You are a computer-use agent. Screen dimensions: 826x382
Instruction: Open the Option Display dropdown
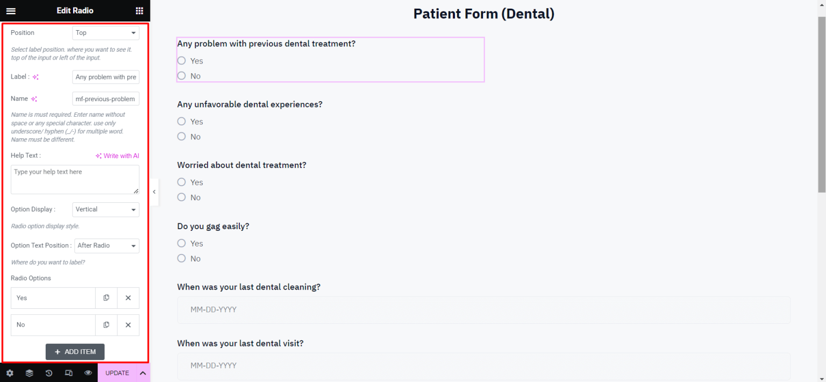(x=105, y=209)
